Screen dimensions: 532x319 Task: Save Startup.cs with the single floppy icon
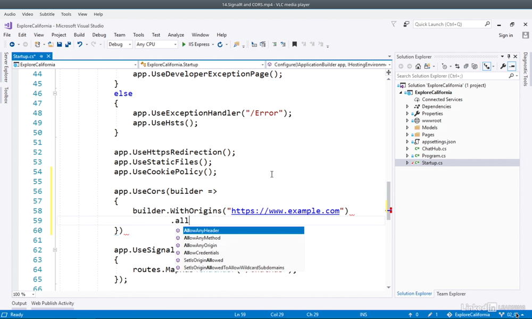tap(60, 45)
